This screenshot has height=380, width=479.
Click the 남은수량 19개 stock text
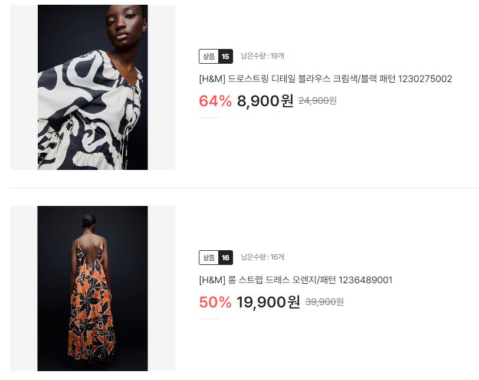[x=263, y=56]
